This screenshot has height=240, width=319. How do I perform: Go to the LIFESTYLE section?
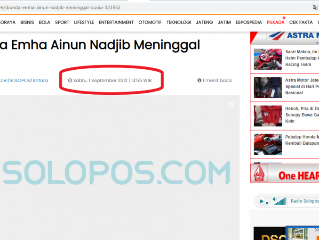84,23
